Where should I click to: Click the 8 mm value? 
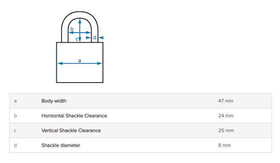tap(225, 145)
